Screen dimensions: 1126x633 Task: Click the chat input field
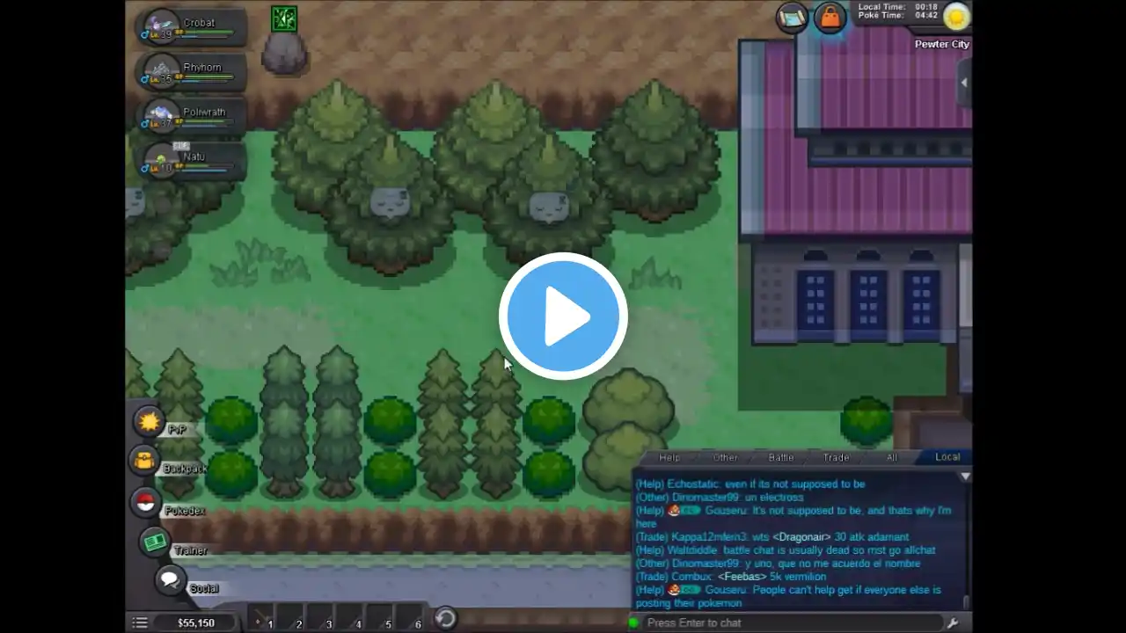pos(792,622)
